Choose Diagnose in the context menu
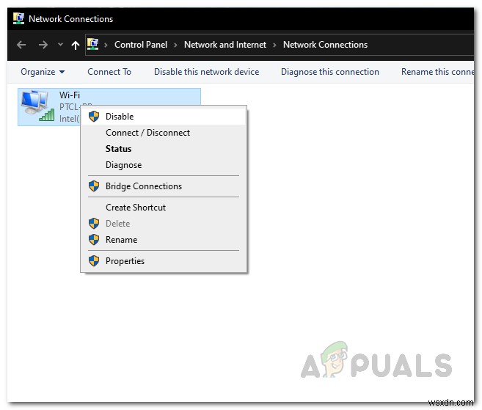 [x=164, y=165]
